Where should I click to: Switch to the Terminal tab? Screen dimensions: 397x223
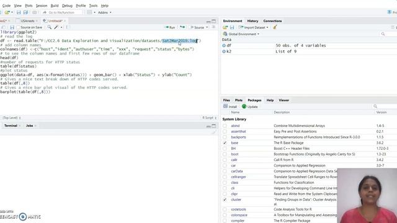point(11,126)
